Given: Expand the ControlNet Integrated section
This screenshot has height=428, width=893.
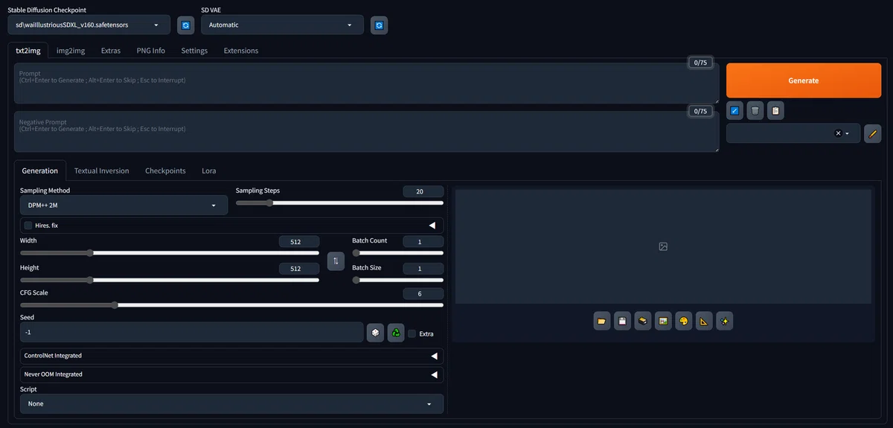Looking at the screenshot, I should (x=231, y=356).
